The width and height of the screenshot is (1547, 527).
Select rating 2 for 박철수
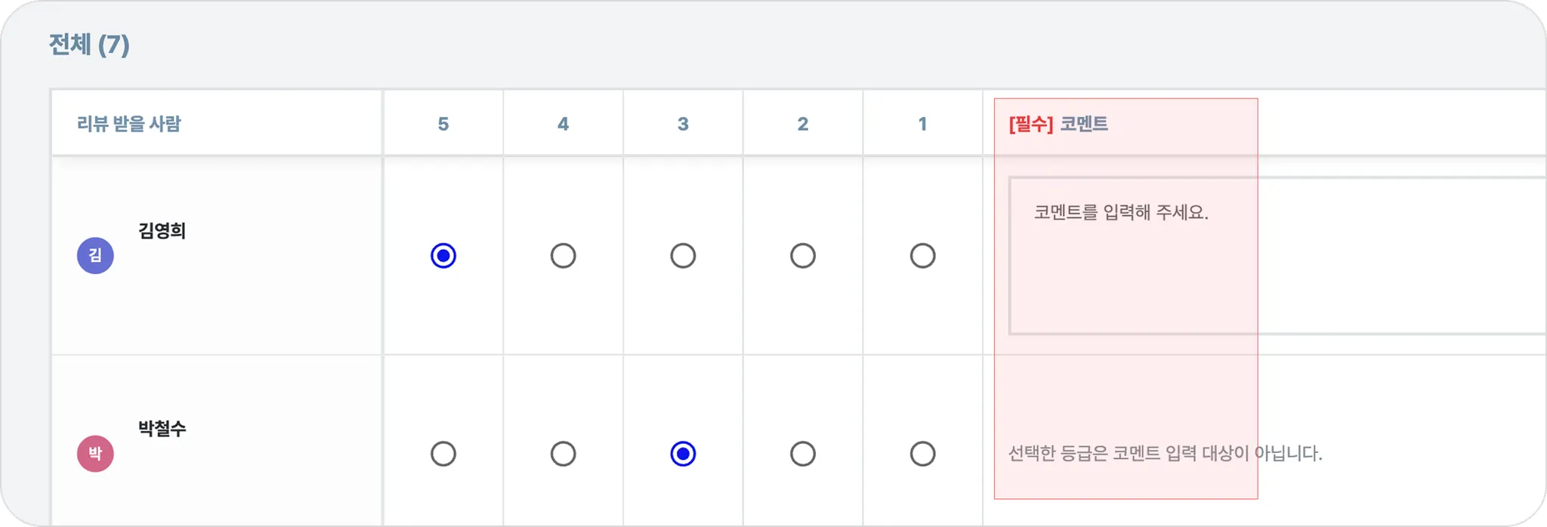point(802,454)
